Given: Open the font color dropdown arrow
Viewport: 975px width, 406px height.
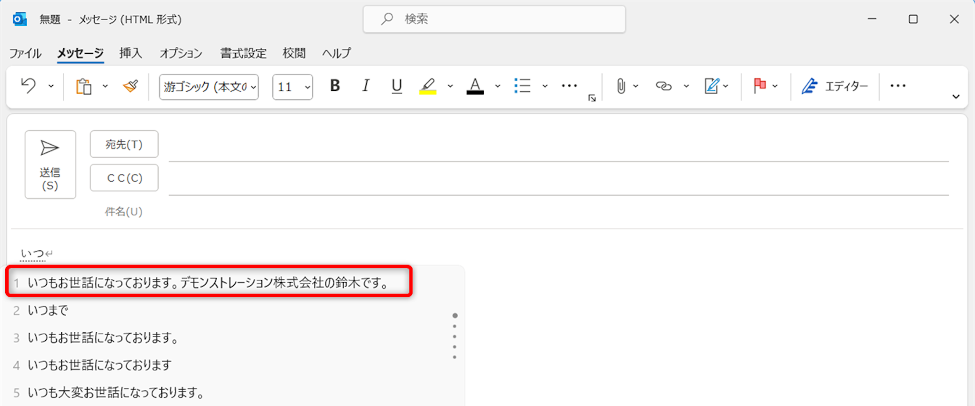Looking at the screenshot, I should pos(497,86).
